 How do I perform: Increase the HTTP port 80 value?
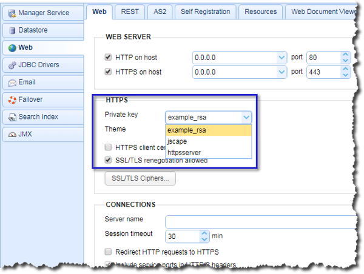[345, 55]
